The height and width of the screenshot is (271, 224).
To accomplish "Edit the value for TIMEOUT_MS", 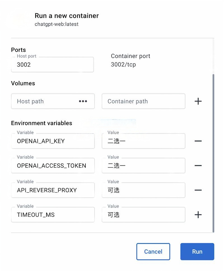I will point(143,215).
